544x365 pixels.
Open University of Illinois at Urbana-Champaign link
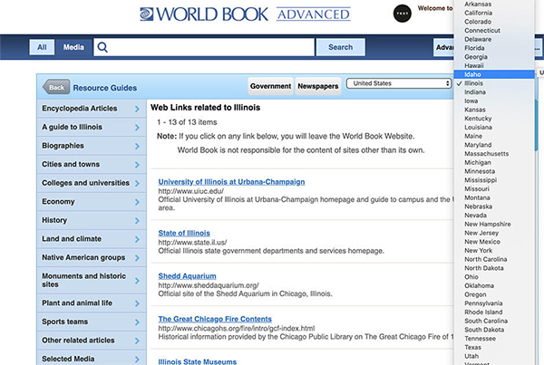[231, 182]
